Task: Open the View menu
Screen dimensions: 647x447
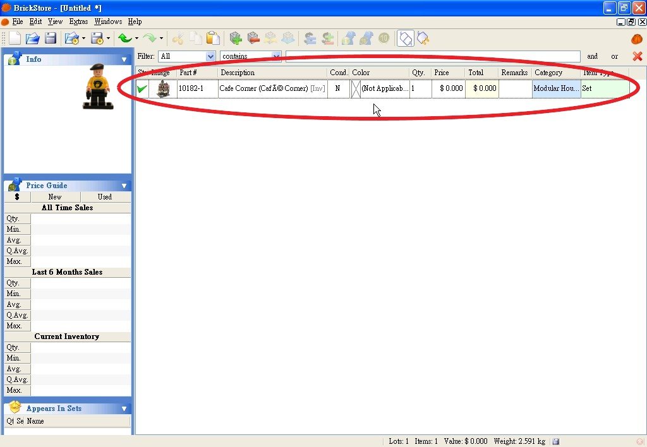Action: click(56, 21)
